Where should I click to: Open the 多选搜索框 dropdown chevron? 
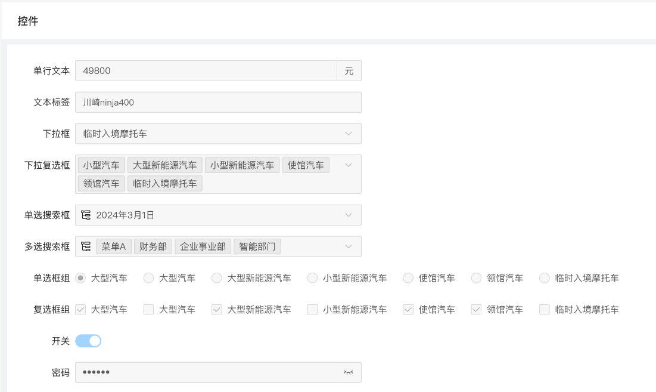click(349, 246)
